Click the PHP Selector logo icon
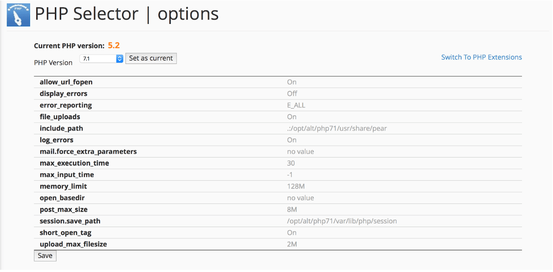 (x=19, y=15)
